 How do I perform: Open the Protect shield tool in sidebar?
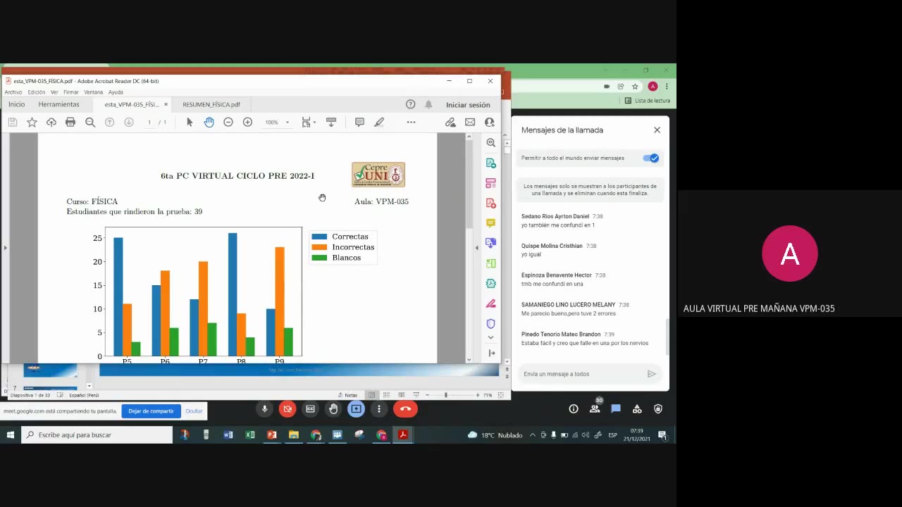point(491,324)
